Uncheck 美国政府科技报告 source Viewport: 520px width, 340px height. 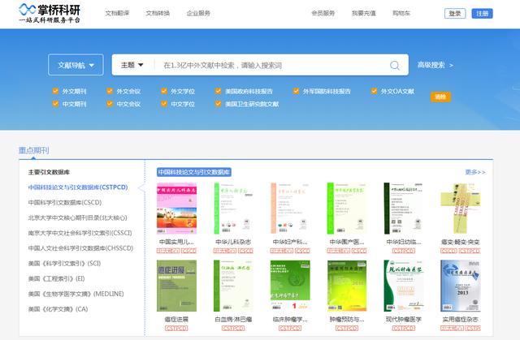[x=219, y=91]
